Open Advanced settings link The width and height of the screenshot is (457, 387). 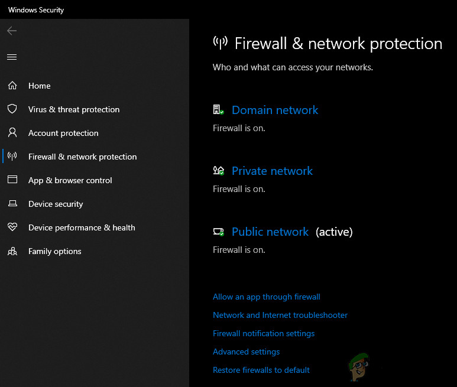point(246,352)
